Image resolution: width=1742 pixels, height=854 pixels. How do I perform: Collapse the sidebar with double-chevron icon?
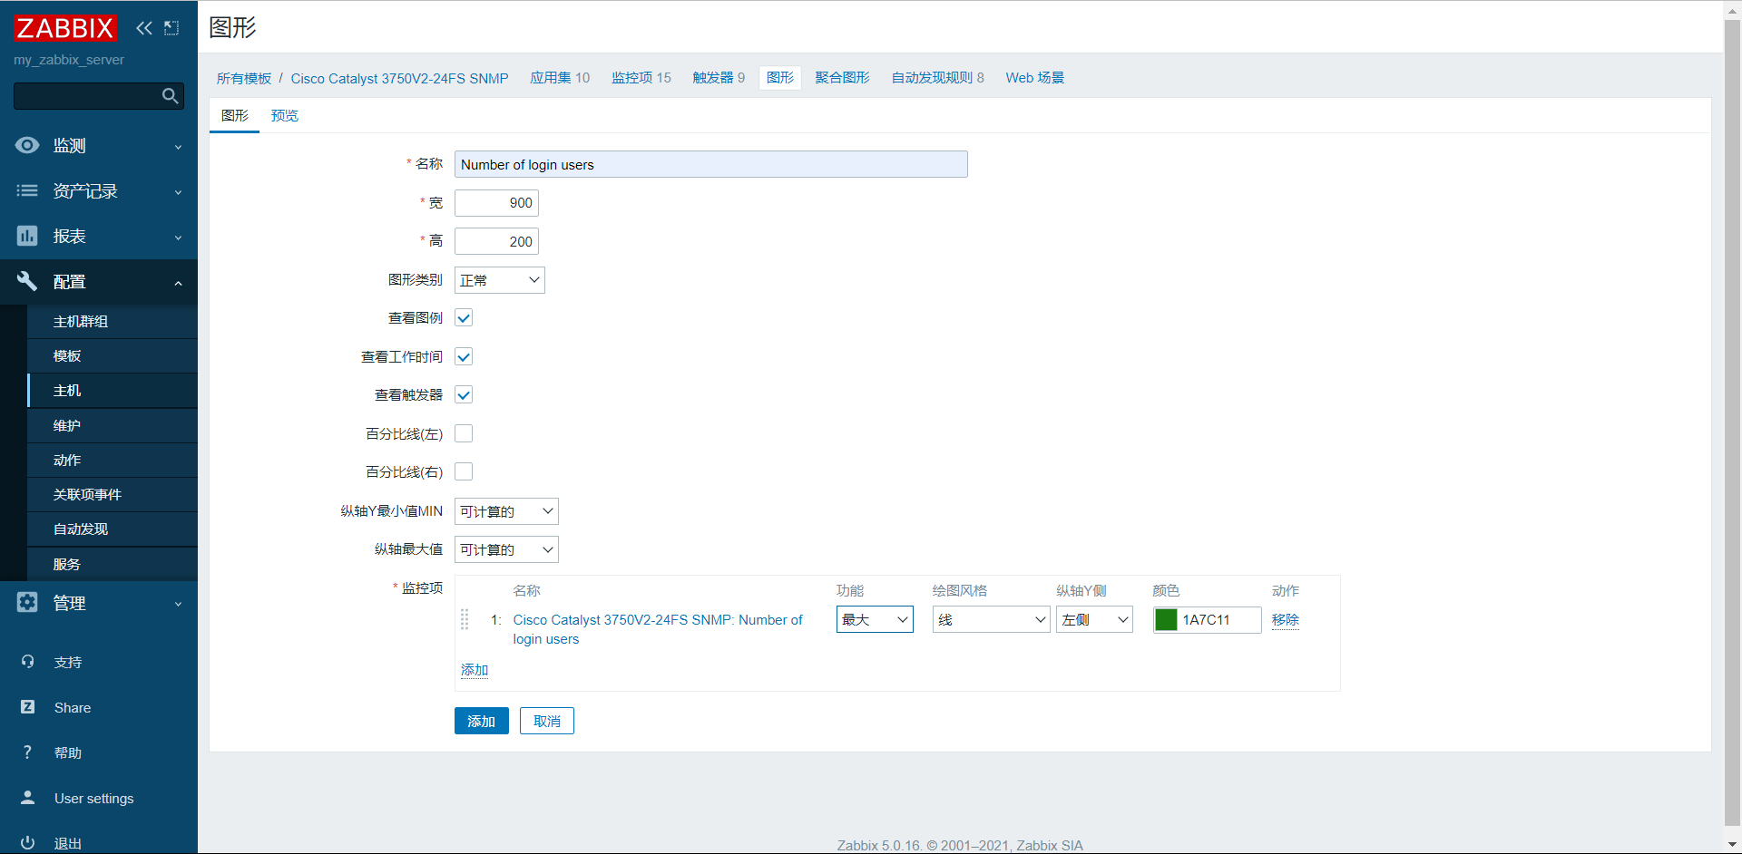[x=144, y=28]
